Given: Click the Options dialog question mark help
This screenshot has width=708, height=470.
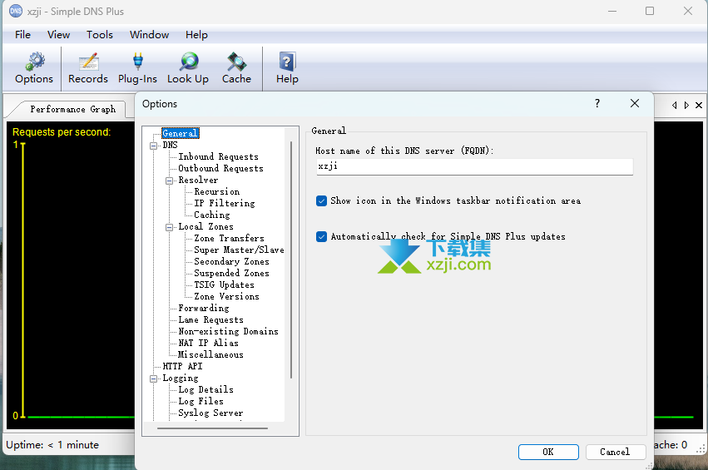Looking at the screenshot, I should (x=597, y=103).
